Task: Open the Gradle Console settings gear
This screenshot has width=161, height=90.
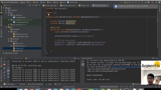Action: [x=153, y=58]
